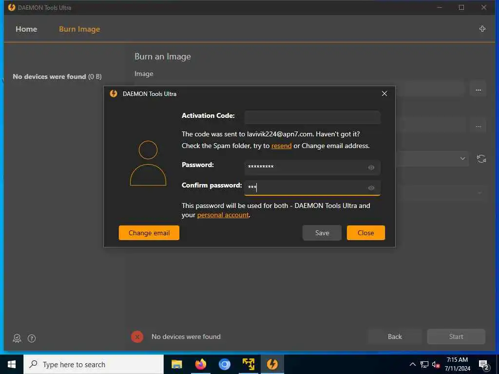
Task: Go Back in the burn wizard
Action: click(395, 337)
